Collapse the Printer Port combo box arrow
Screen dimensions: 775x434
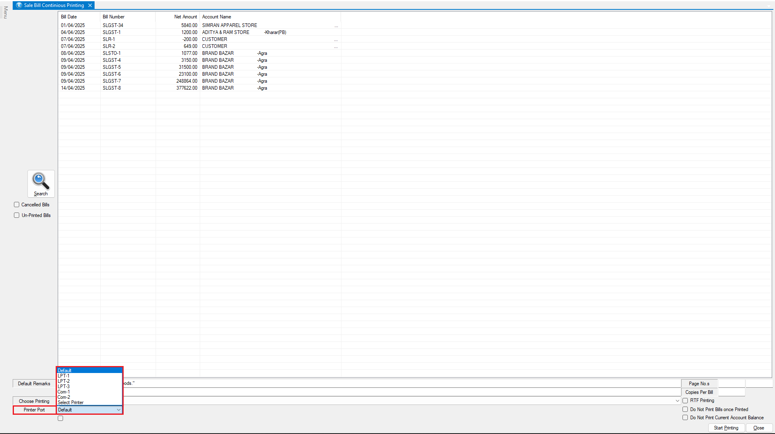pyautogui.click(x=118, y=410)
